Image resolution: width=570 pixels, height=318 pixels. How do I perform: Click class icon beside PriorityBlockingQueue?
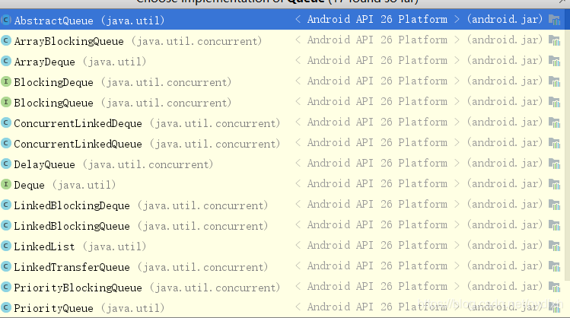pyautogui.click(x=6, y=286)
